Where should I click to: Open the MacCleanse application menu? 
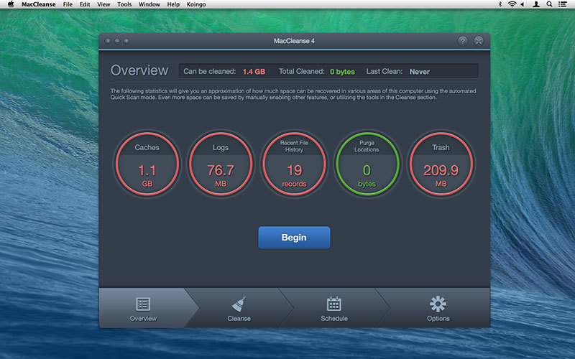[37, 4]
